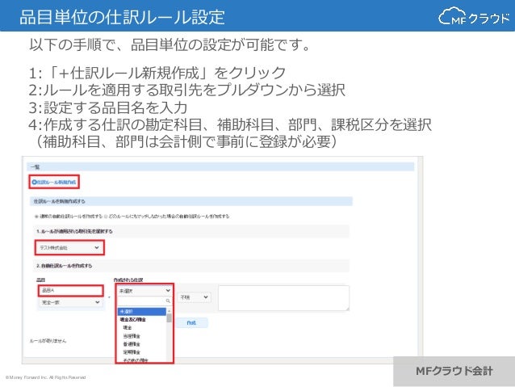Open the tax category dropdown beside 未選択
The height and width of the screenshot is (387, 515).
click(194, 297)
